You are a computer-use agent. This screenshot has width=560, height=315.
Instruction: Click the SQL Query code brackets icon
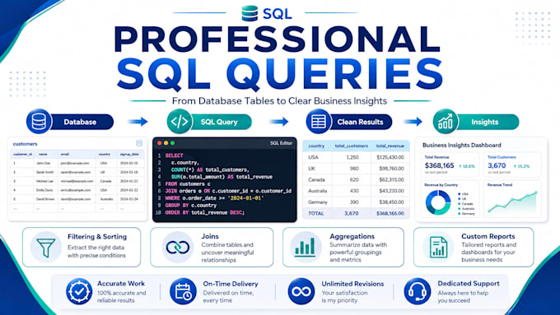tap(180, 122)
